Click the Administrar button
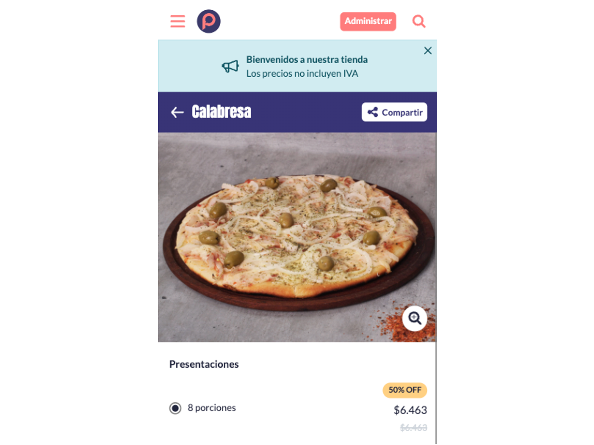The width and height of the screenshot is (594, 445). coord(368,21)
